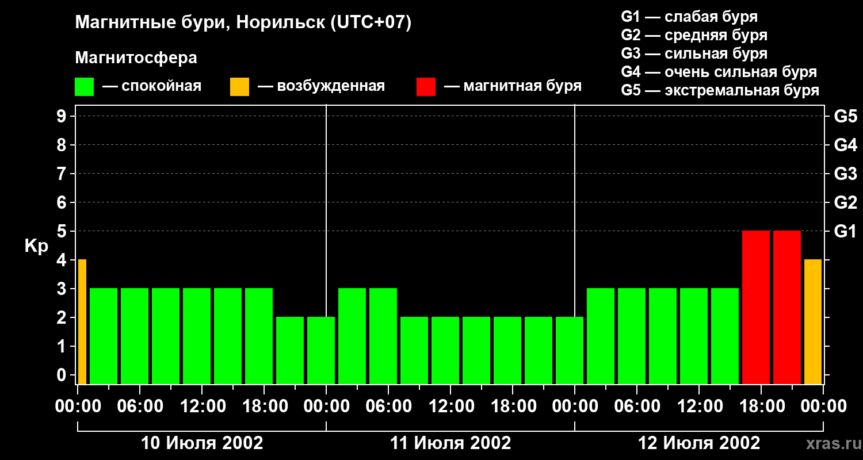
Task: Click the narrow orange Kp 4 bar starting 10 Июля
Action: point(82,321)
